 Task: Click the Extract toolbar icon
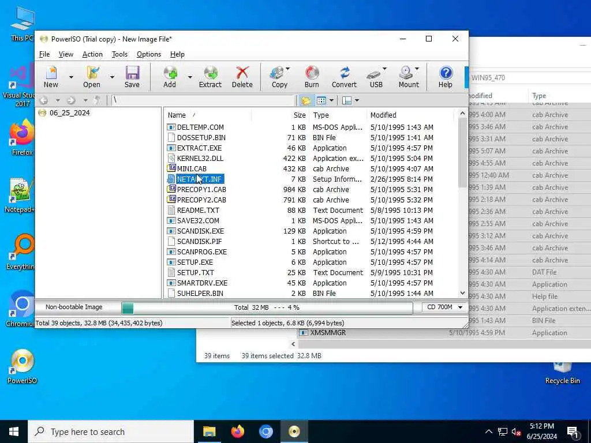(x=210, y=77)
